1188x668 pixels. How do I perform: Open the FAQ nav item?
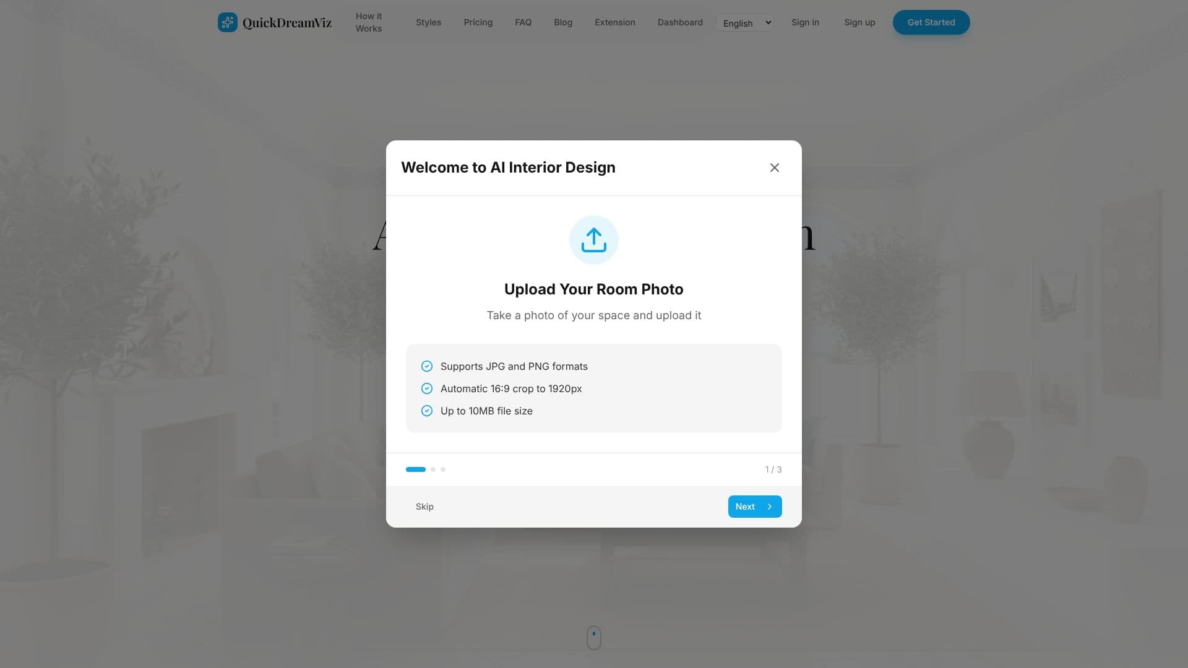pos(523,22)
